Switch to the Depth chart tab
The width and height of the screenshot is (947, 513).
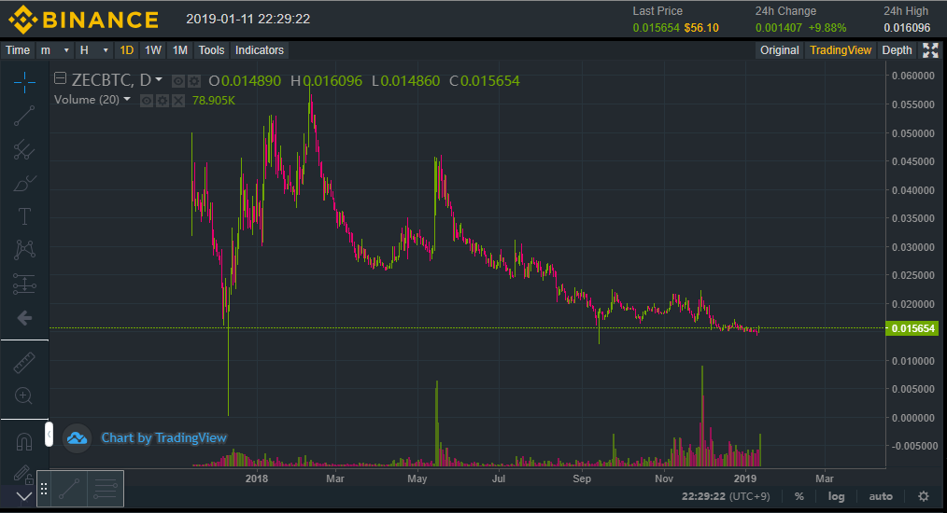pyautogui.click(x=897, y=50)
